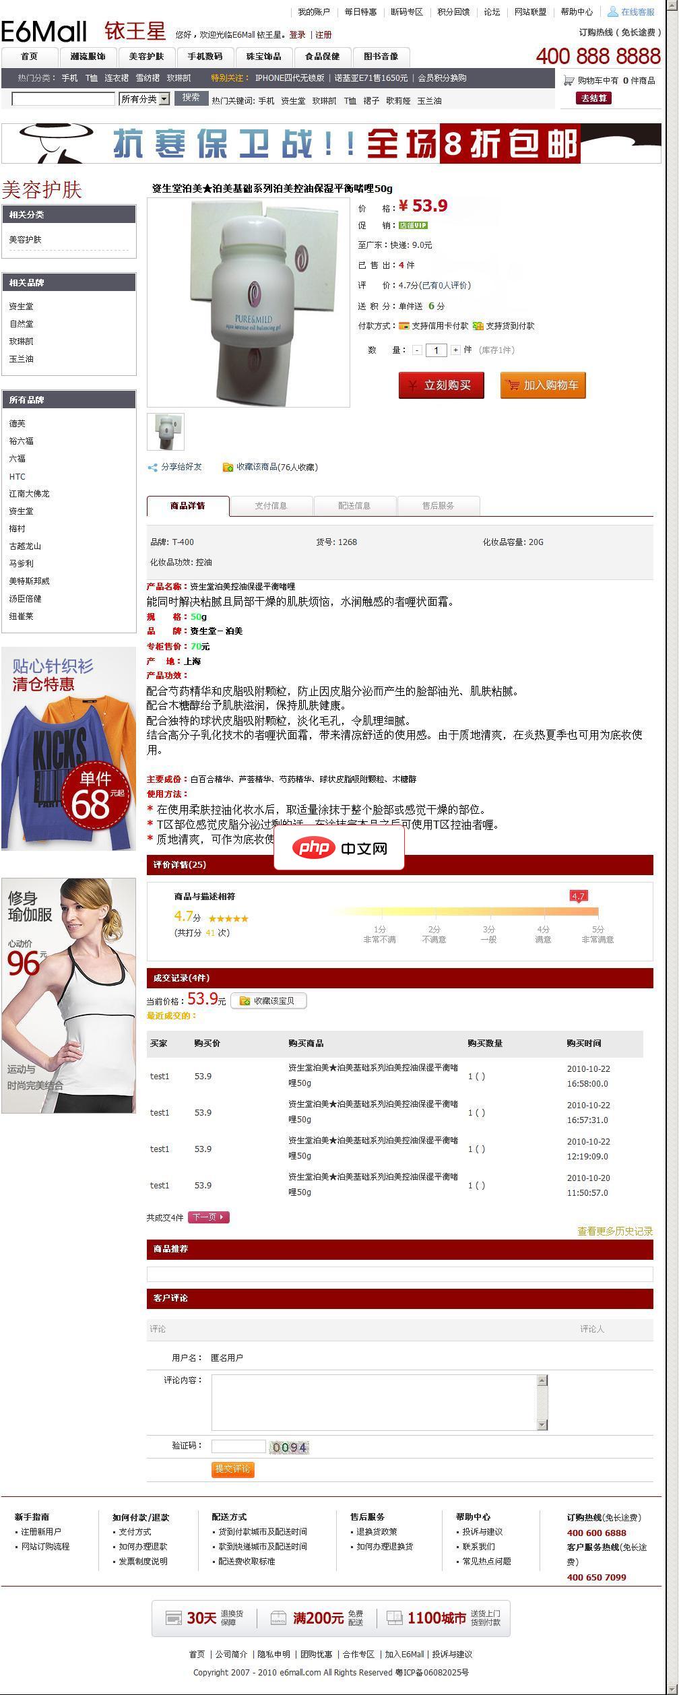Click the 收藏该商品 favorite folder icon
This screenshot has height=1695, width=679.
coord(228,467)
